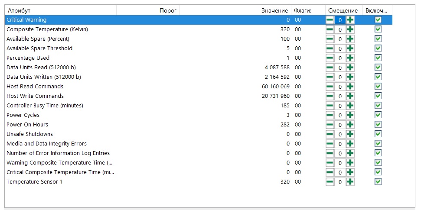
Task: Click minus icon for Available Spare (Percent)
Action: [330, 39]
